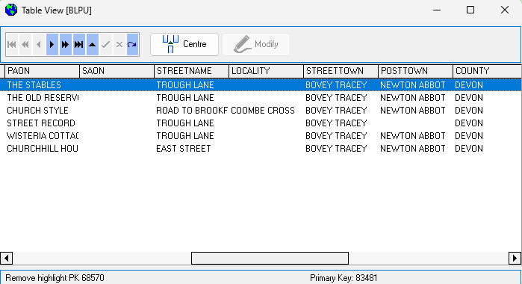Go to the first record in navigator
The width and height of the screenshot is (522, 284).
12,44
